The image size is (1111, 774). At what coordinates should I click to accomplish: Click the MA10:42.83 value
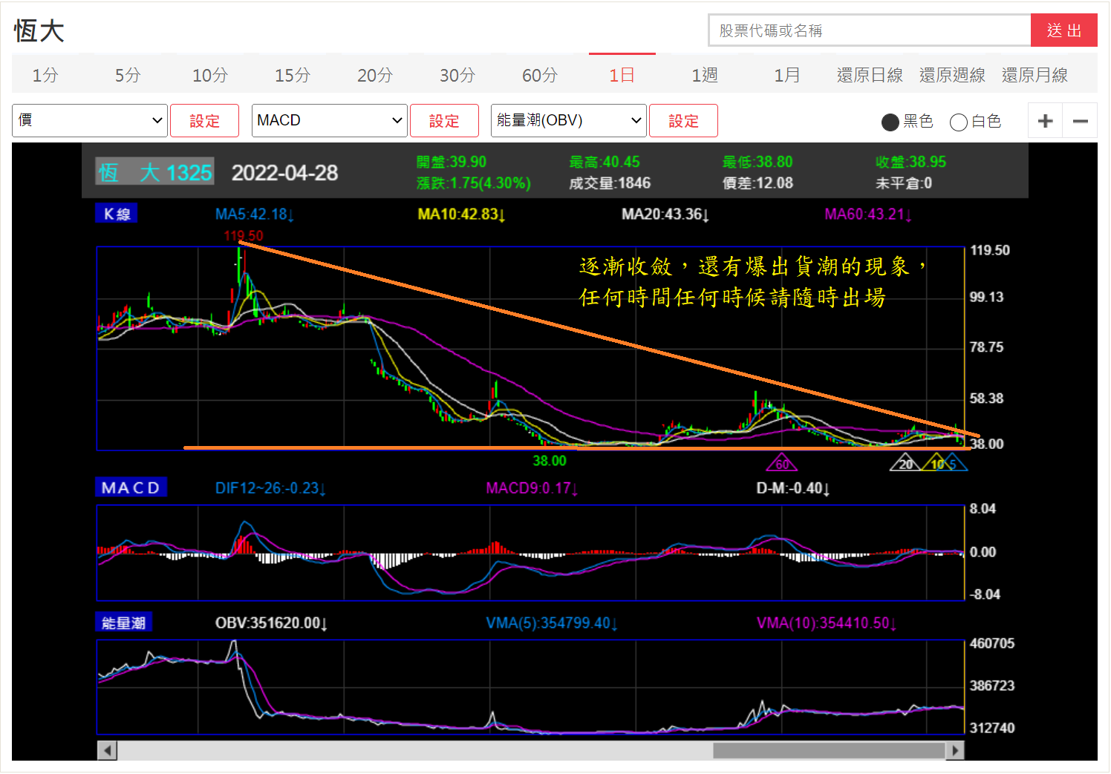click(461, 214)
